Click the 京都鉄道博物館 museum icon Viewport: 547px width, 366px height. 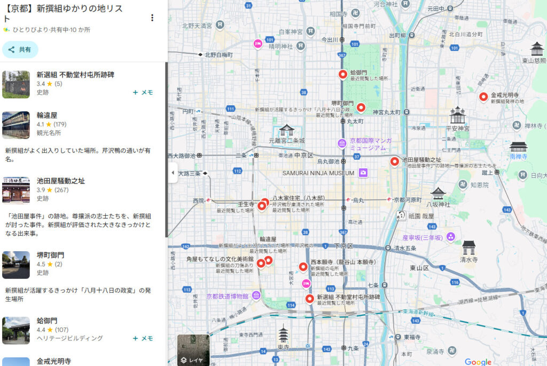256,296
